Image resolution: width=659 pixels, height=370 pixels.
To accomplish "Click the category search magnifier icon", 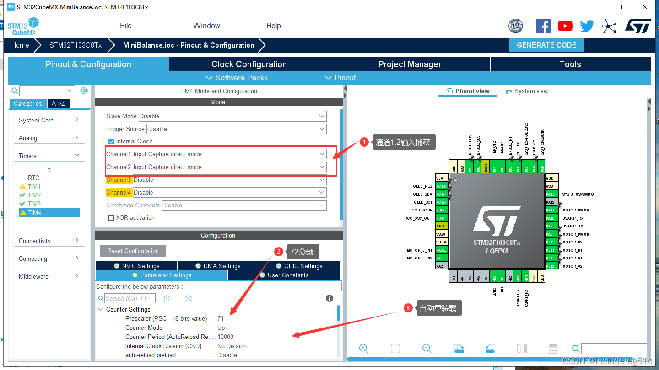I will coord(15,90).
